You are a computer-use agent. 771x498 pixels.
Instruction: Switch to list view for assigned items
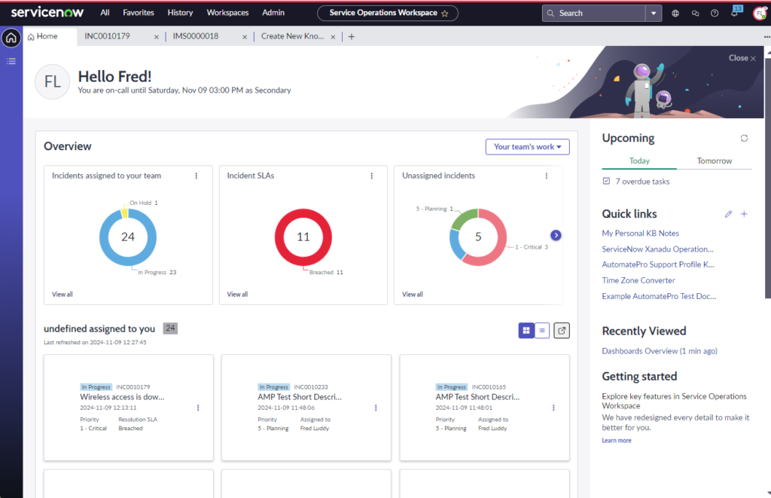coord(542,330)
